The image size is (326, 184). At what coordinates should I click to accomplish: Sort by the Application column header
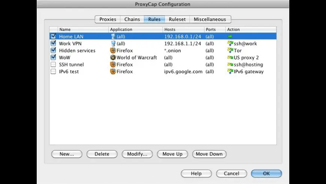pos(136,29)
